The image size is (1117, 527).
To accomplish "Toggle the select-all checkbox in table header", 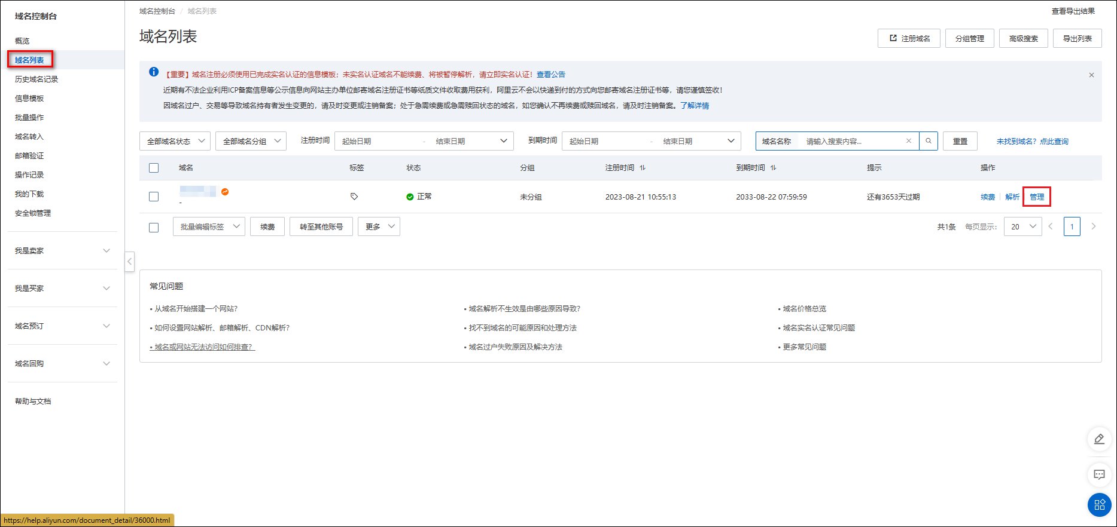I will (154, 168).
